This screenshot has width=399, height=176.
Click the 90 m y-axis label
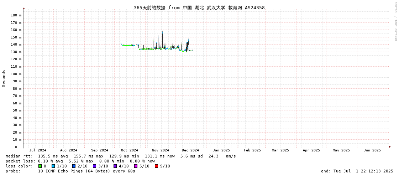pos(17,81)
